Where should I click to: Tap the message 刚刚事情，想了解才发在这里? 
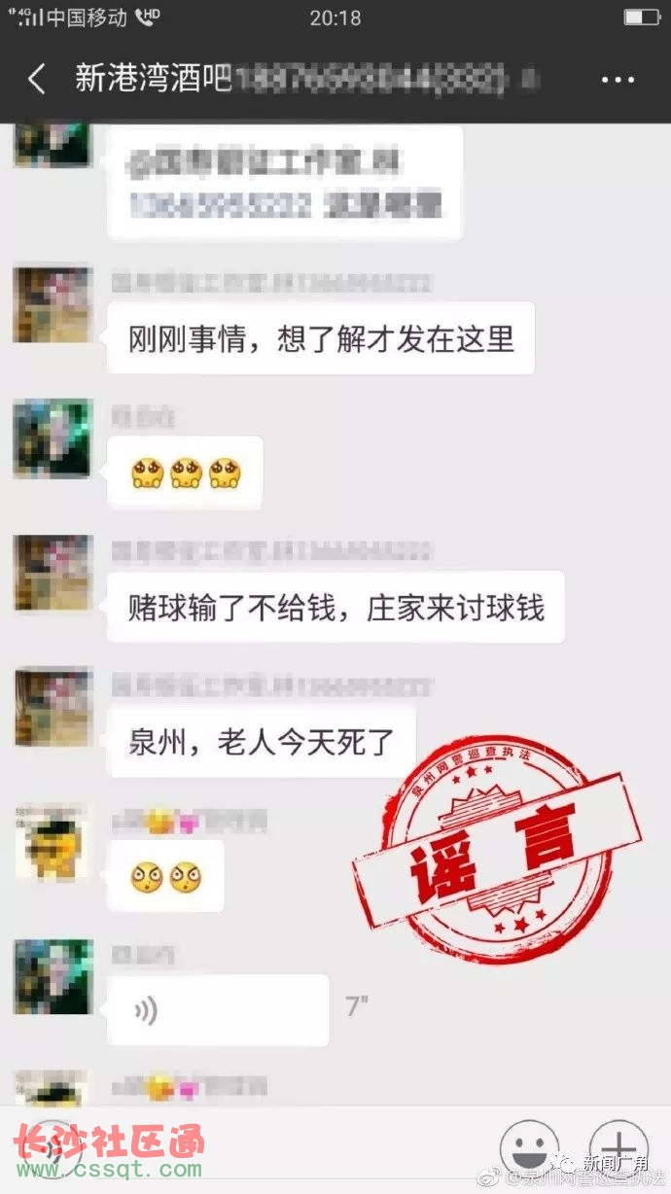(321, 338)
